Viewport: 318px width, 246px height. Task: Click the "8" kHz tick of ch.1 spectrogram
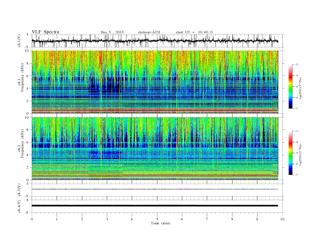click(x=28, y=64)
